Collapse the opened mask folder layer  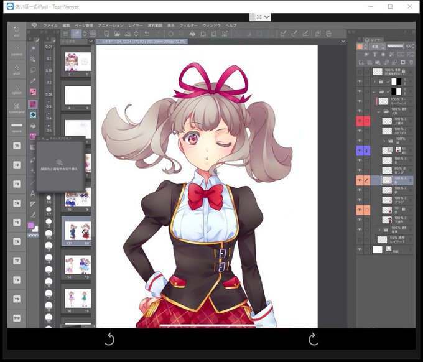[374, 91]
